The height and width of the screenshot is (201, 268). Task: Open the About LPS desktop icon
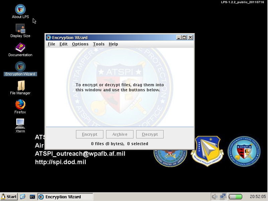[20, 9]
